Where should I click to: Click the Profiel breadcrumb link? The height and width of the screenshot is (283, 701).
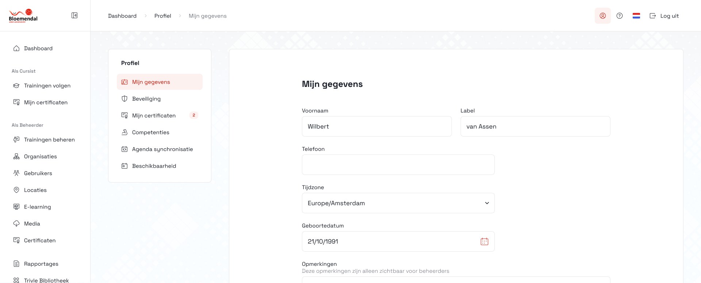[x=162, y=16]
